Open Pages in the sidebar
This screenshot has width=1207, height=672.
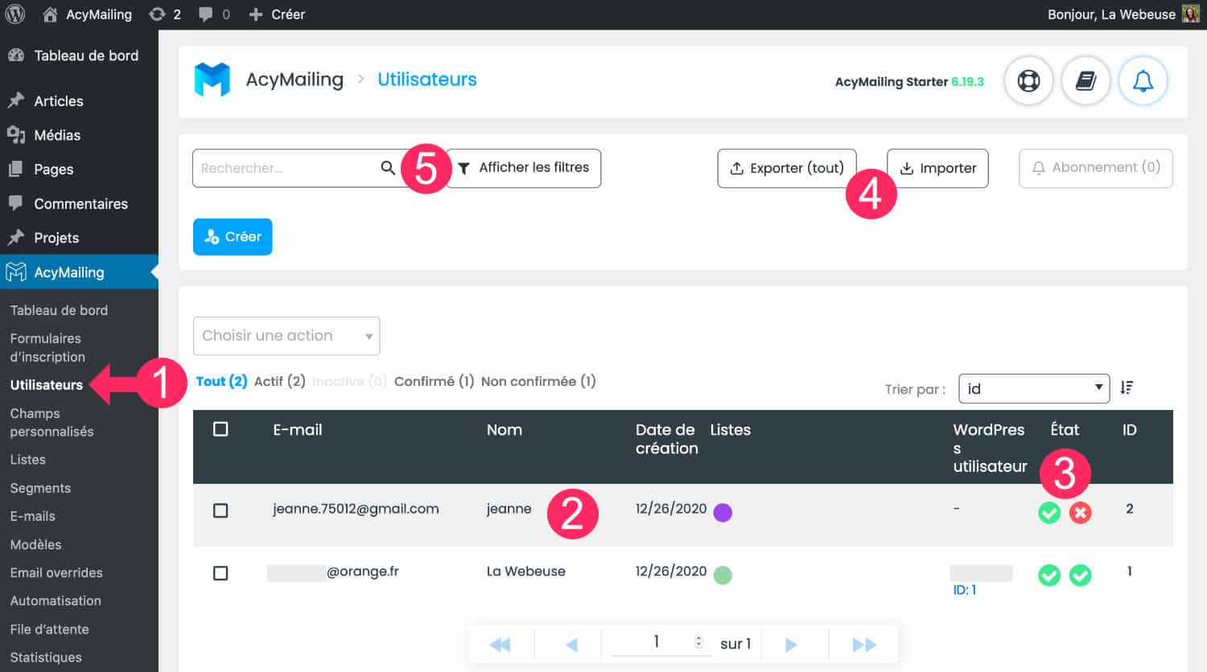pyautogui.click(x=79, y=169)
